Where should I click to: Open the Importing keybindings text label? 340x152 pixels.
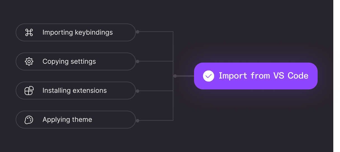pos(78,32)
